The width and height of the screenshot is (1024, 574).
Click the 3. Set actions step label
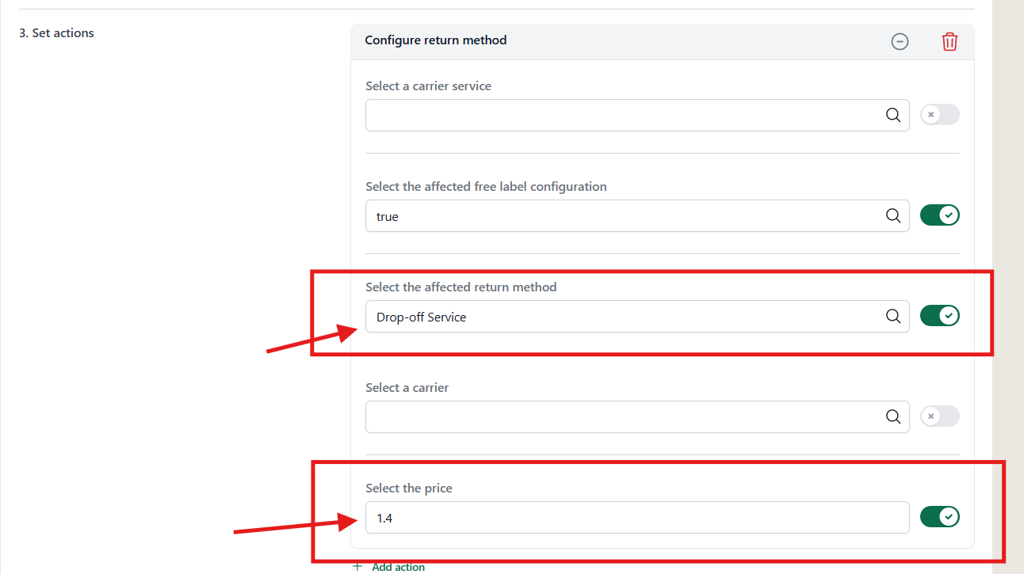pos(56,32)
